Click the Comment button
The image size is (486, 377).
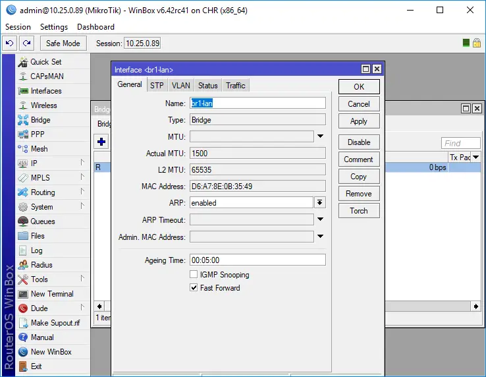pos(359,159)
